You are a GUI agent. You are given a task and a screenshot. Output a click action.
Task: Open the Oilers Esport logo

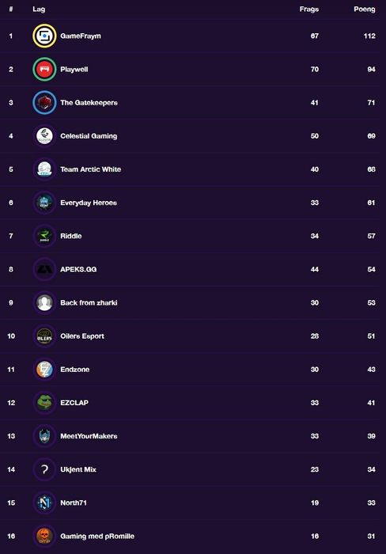(44, 336)
